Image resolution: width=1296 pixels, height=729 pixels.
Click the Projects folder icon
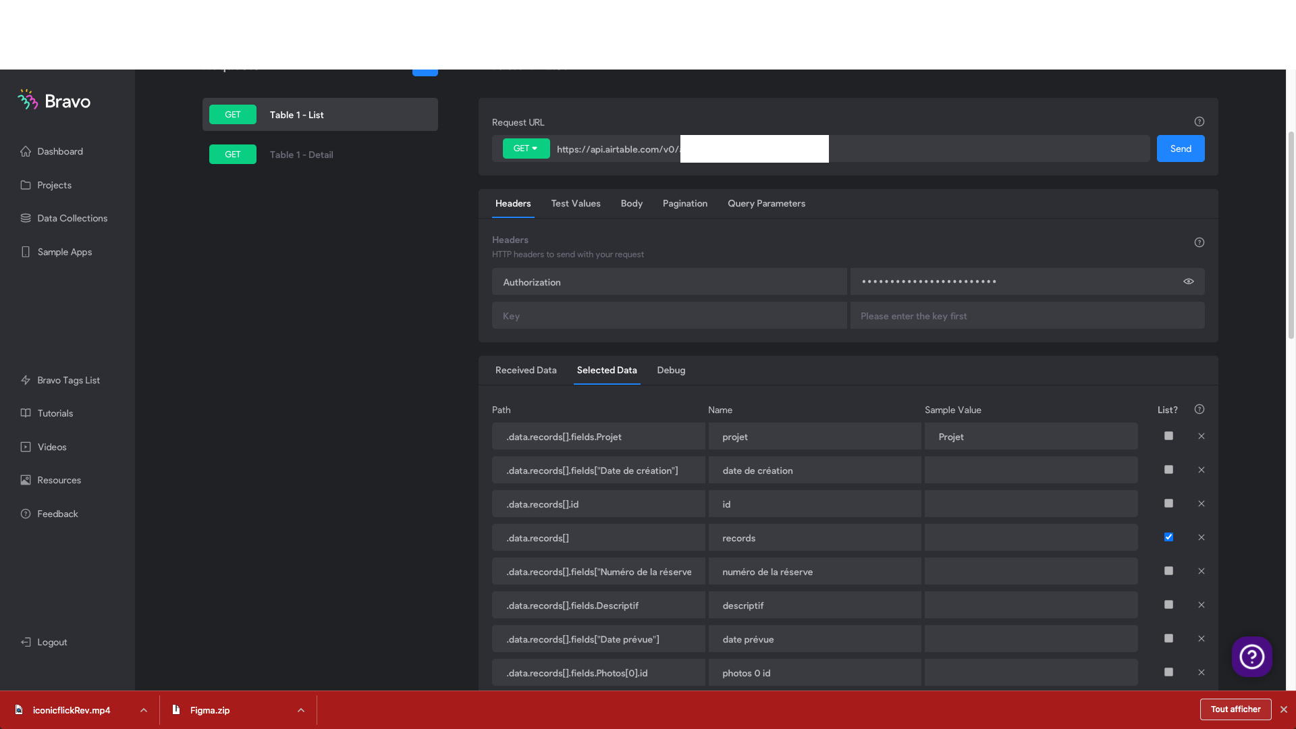pyautogui.click(x=26, y=185)
